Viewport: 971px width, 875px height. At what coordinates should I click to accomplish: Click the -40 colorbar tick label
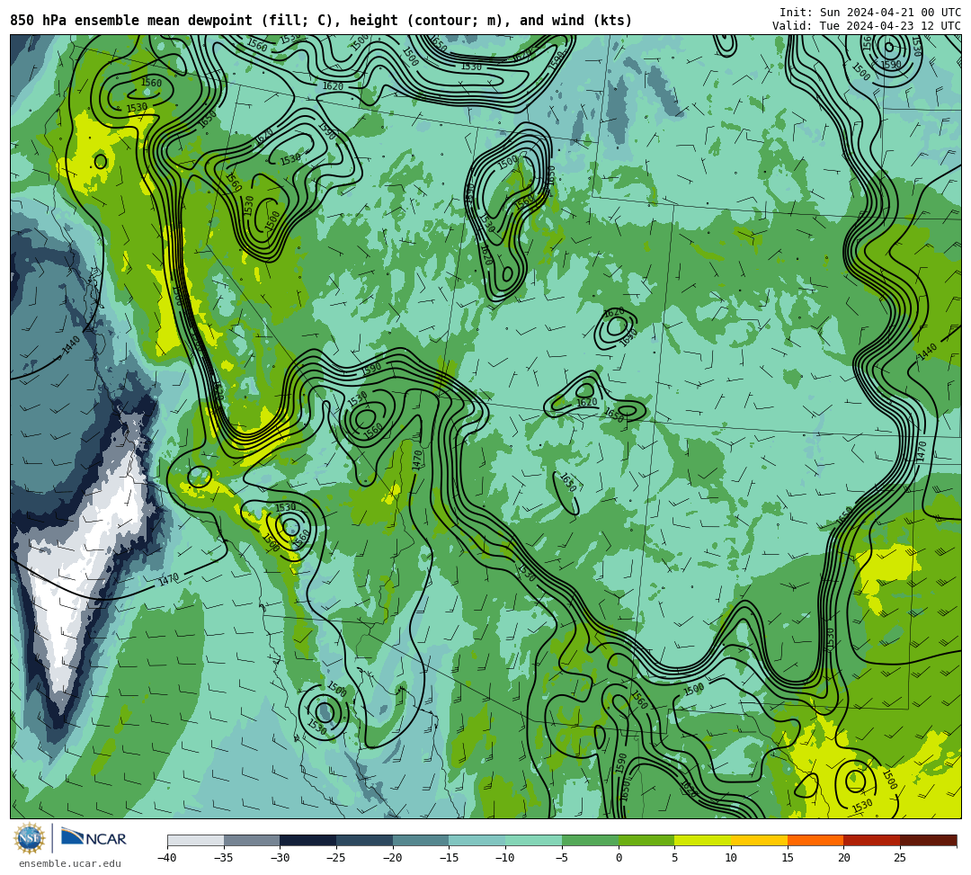point(167,858)
